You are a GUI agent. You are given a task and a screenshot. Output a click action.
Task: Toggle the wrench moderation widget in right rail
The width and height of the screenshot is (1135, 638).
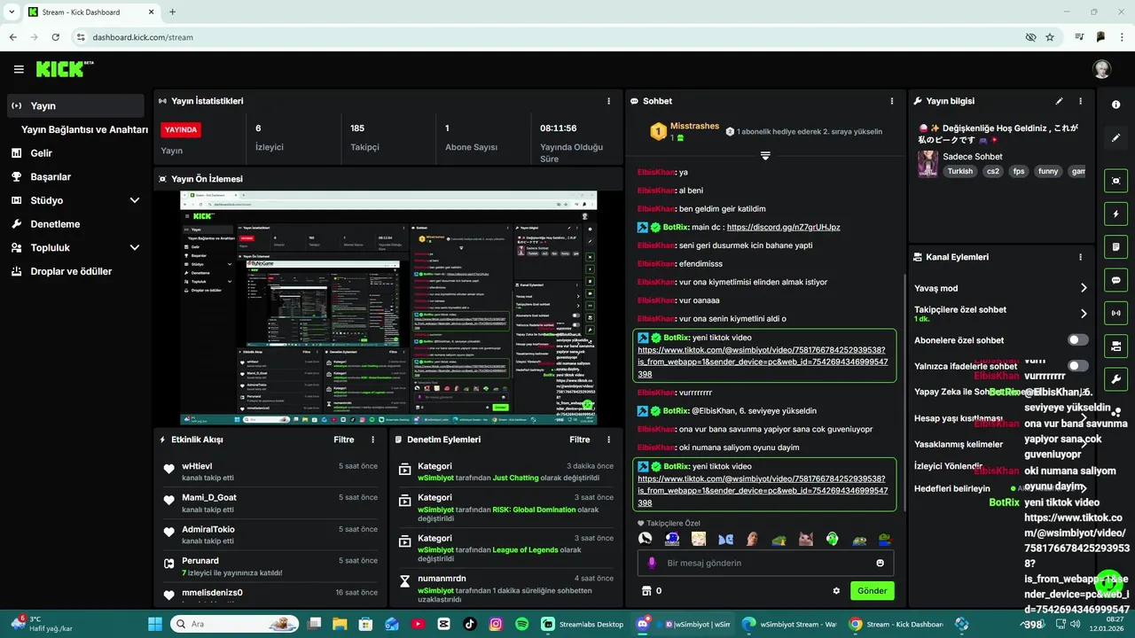1115,379
